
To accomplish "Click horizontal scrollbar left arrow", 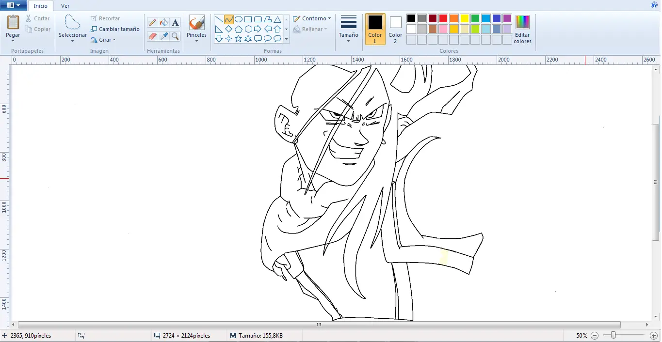I will coord(14,325).
